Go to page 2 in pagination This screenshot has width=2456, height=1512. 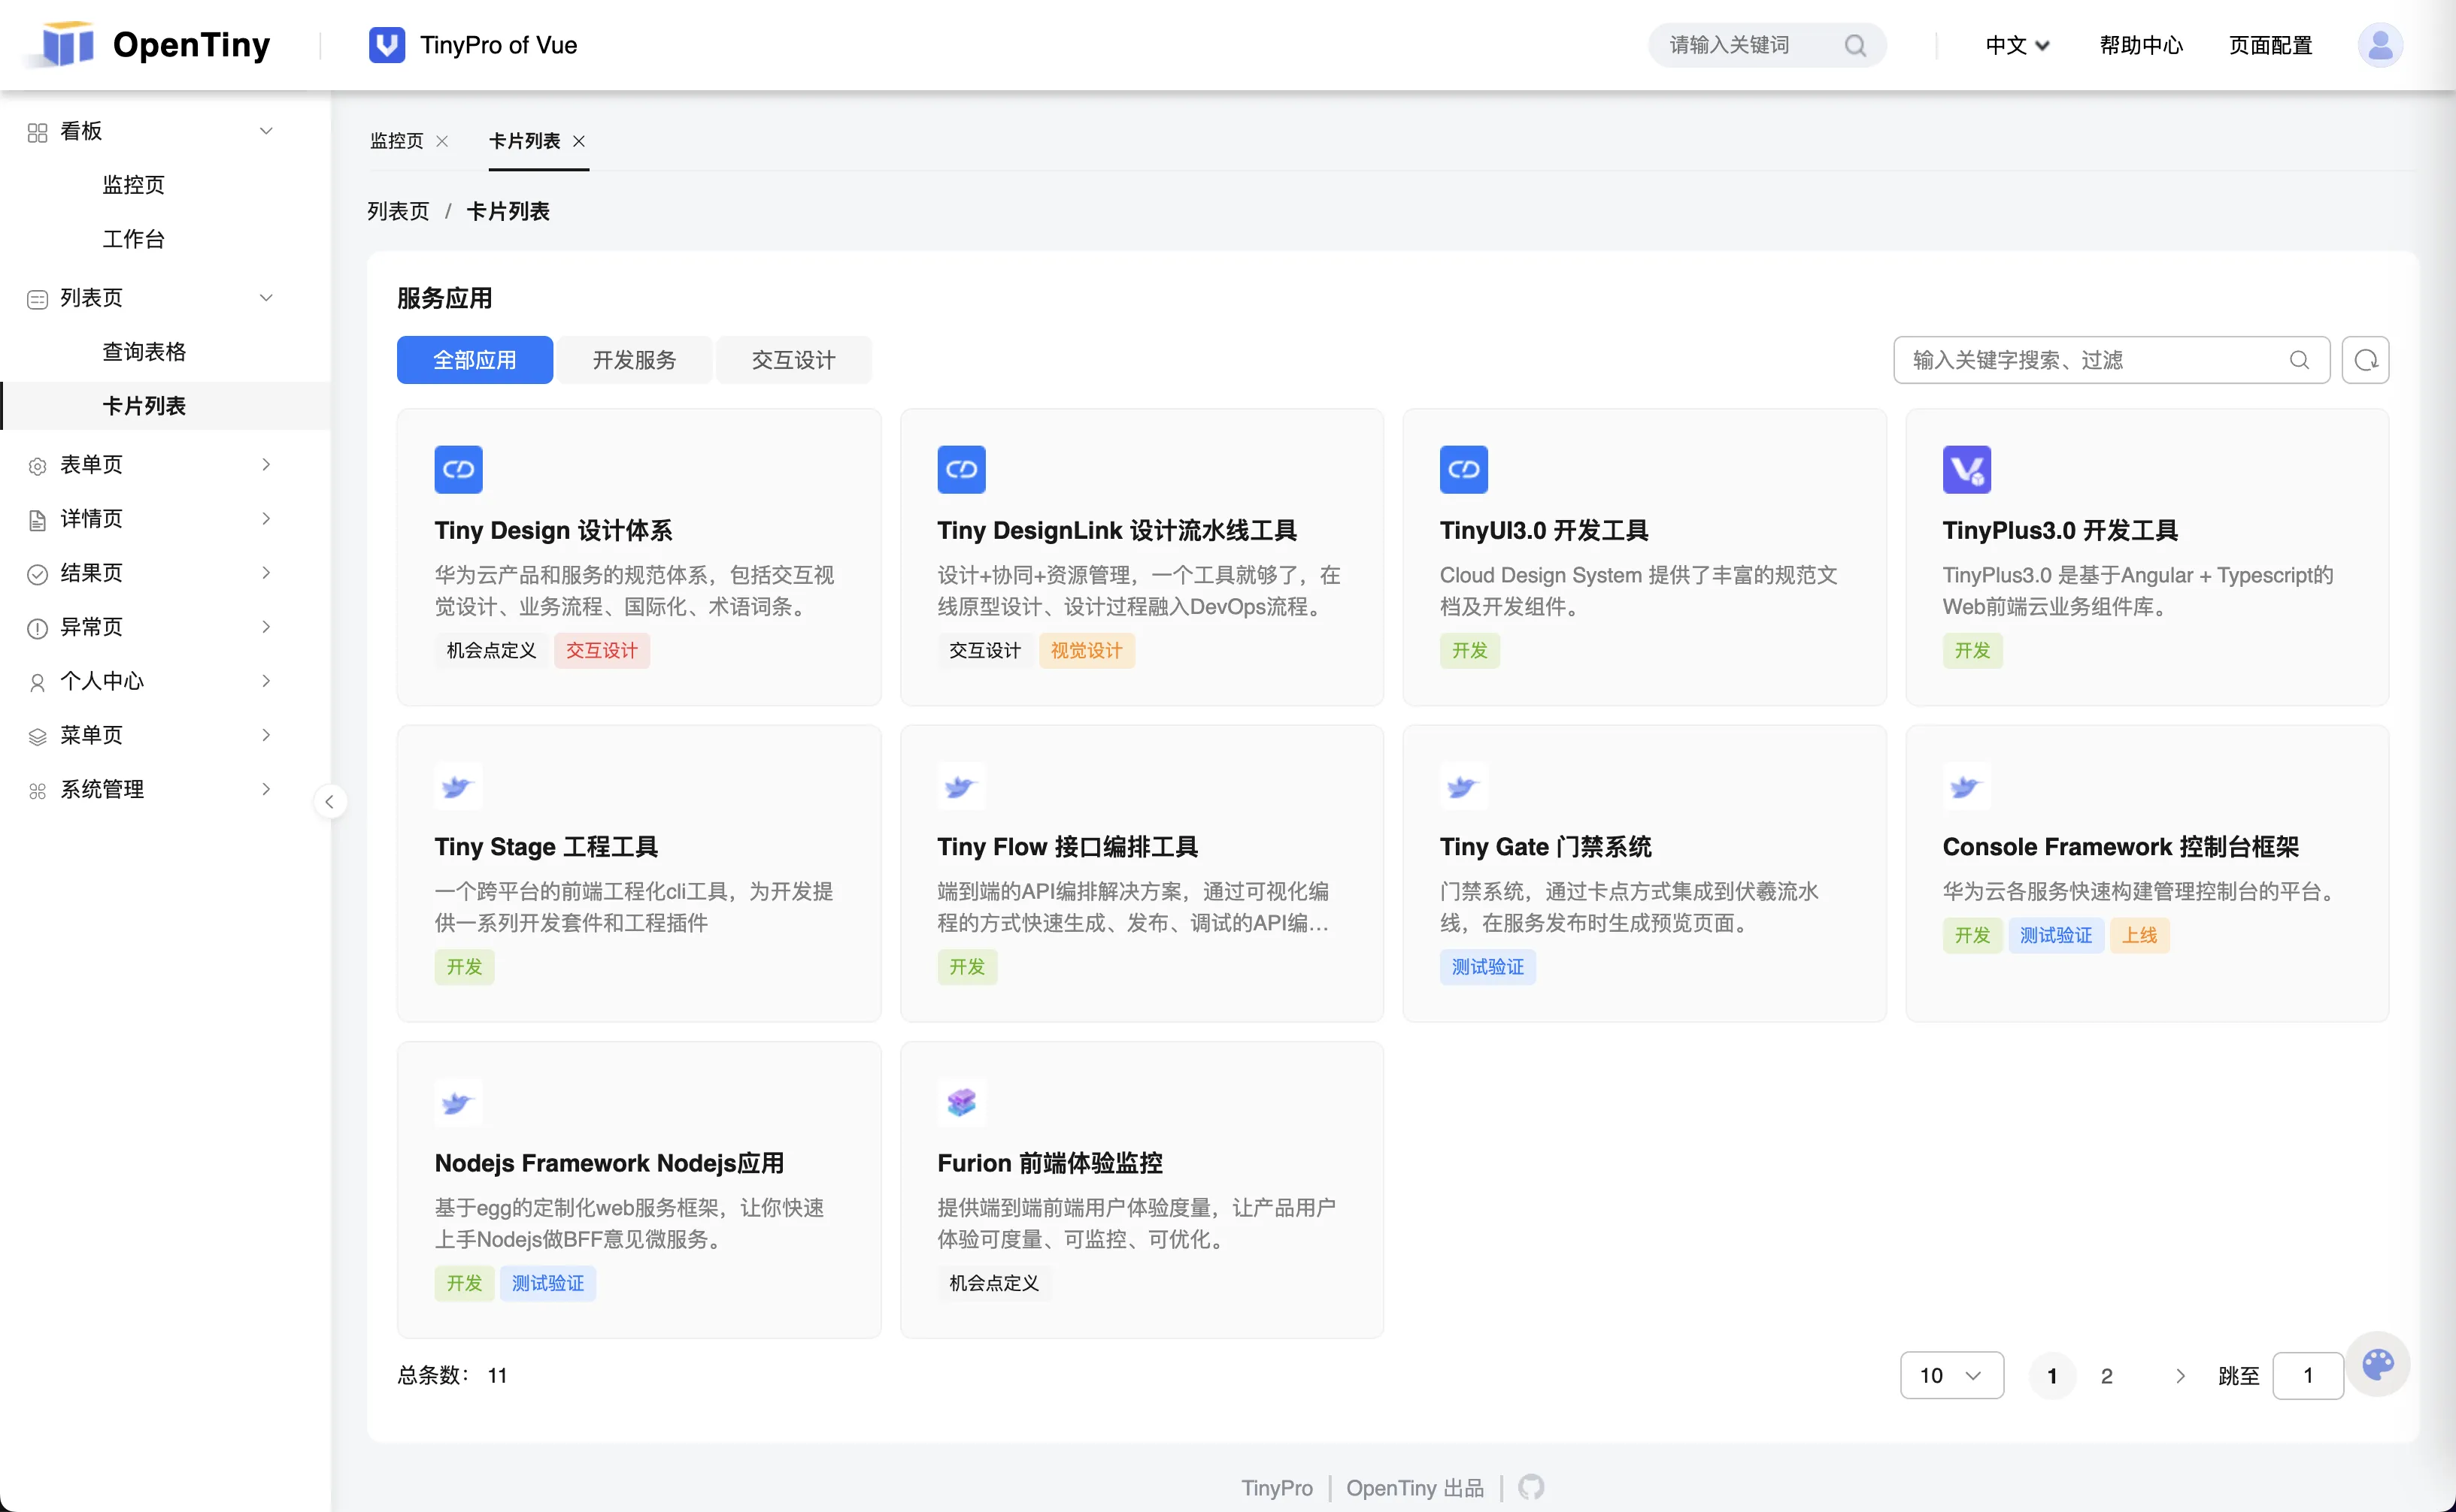(2106, 1375)
